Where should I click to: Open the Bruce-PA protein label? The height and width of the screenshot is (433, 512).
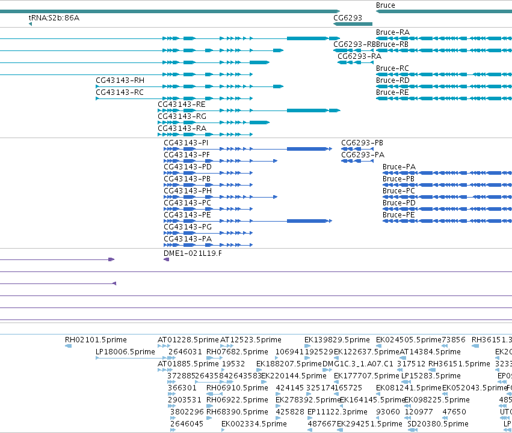[399, 167]
